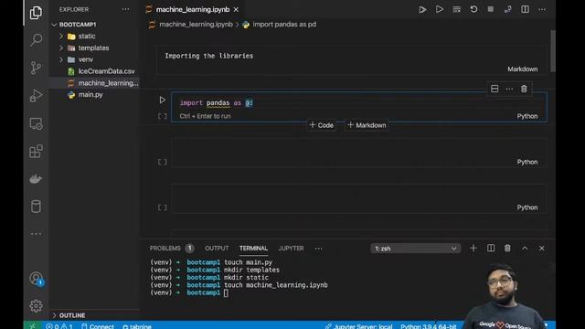Image resolution: width=585 pixels, height=329 pixels.
Task: Open the Run and Debug view
Action: tap(36, 95)
